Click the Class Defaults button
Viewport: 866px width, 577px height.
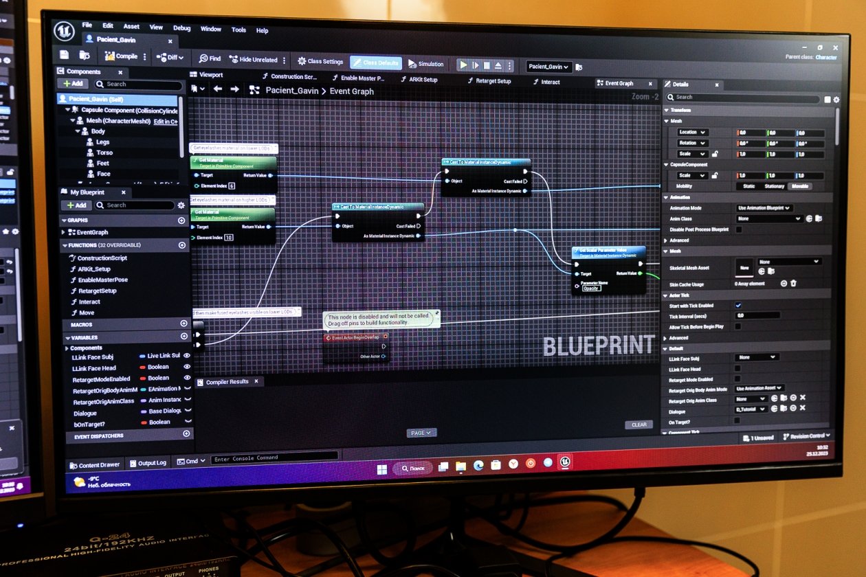coord(376,63)
